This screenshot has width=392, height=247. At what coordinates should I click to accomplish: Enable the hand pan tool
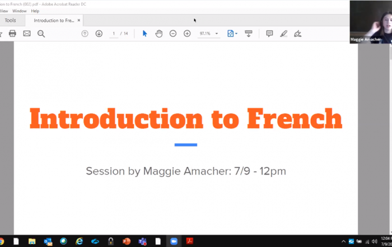[158, 34]
